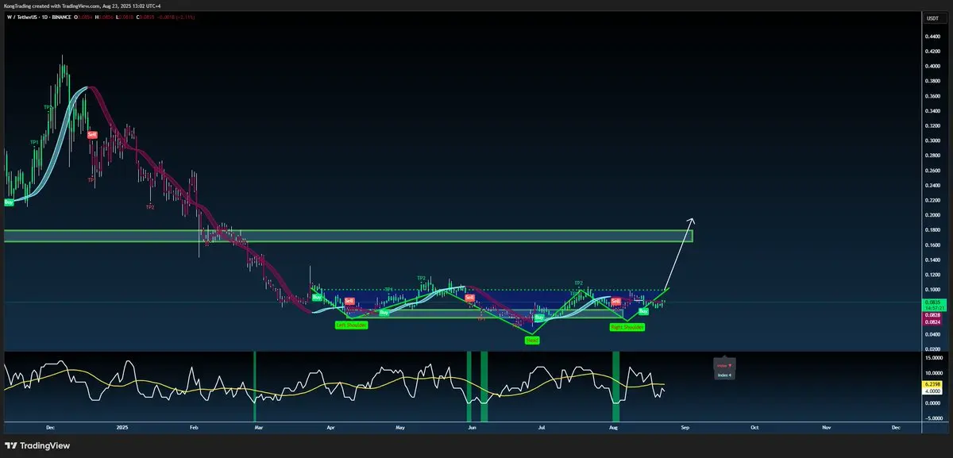Click the Jul label on time axis
Screen dimensions: 953x458
click(541, 426)
